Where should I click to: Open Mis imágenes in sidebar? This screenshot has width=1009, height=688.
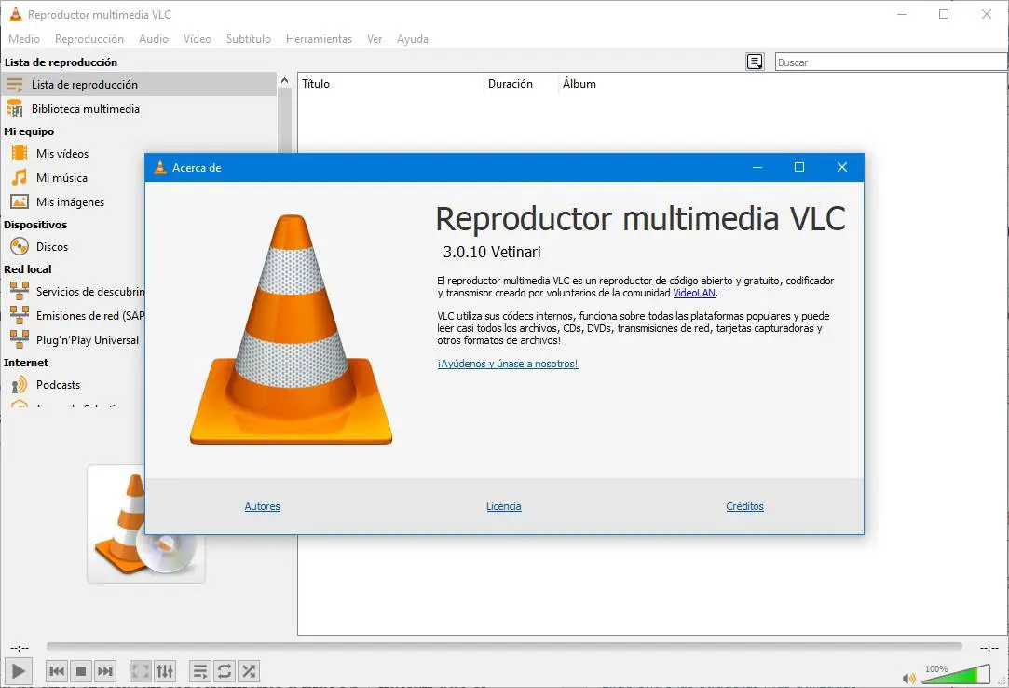coord(70,202)
